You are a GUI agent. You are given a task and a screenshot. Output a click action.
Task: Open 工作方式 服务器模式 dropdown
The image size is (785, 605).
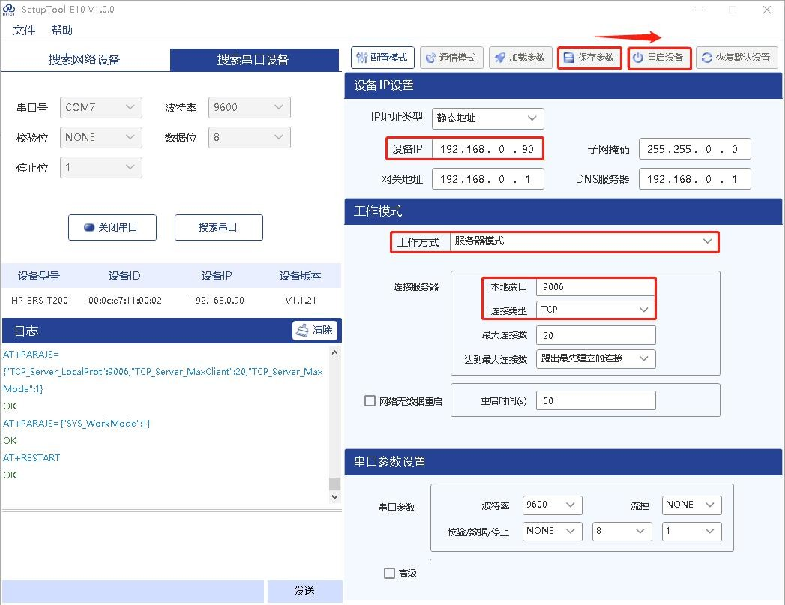[x=584, y=241]
